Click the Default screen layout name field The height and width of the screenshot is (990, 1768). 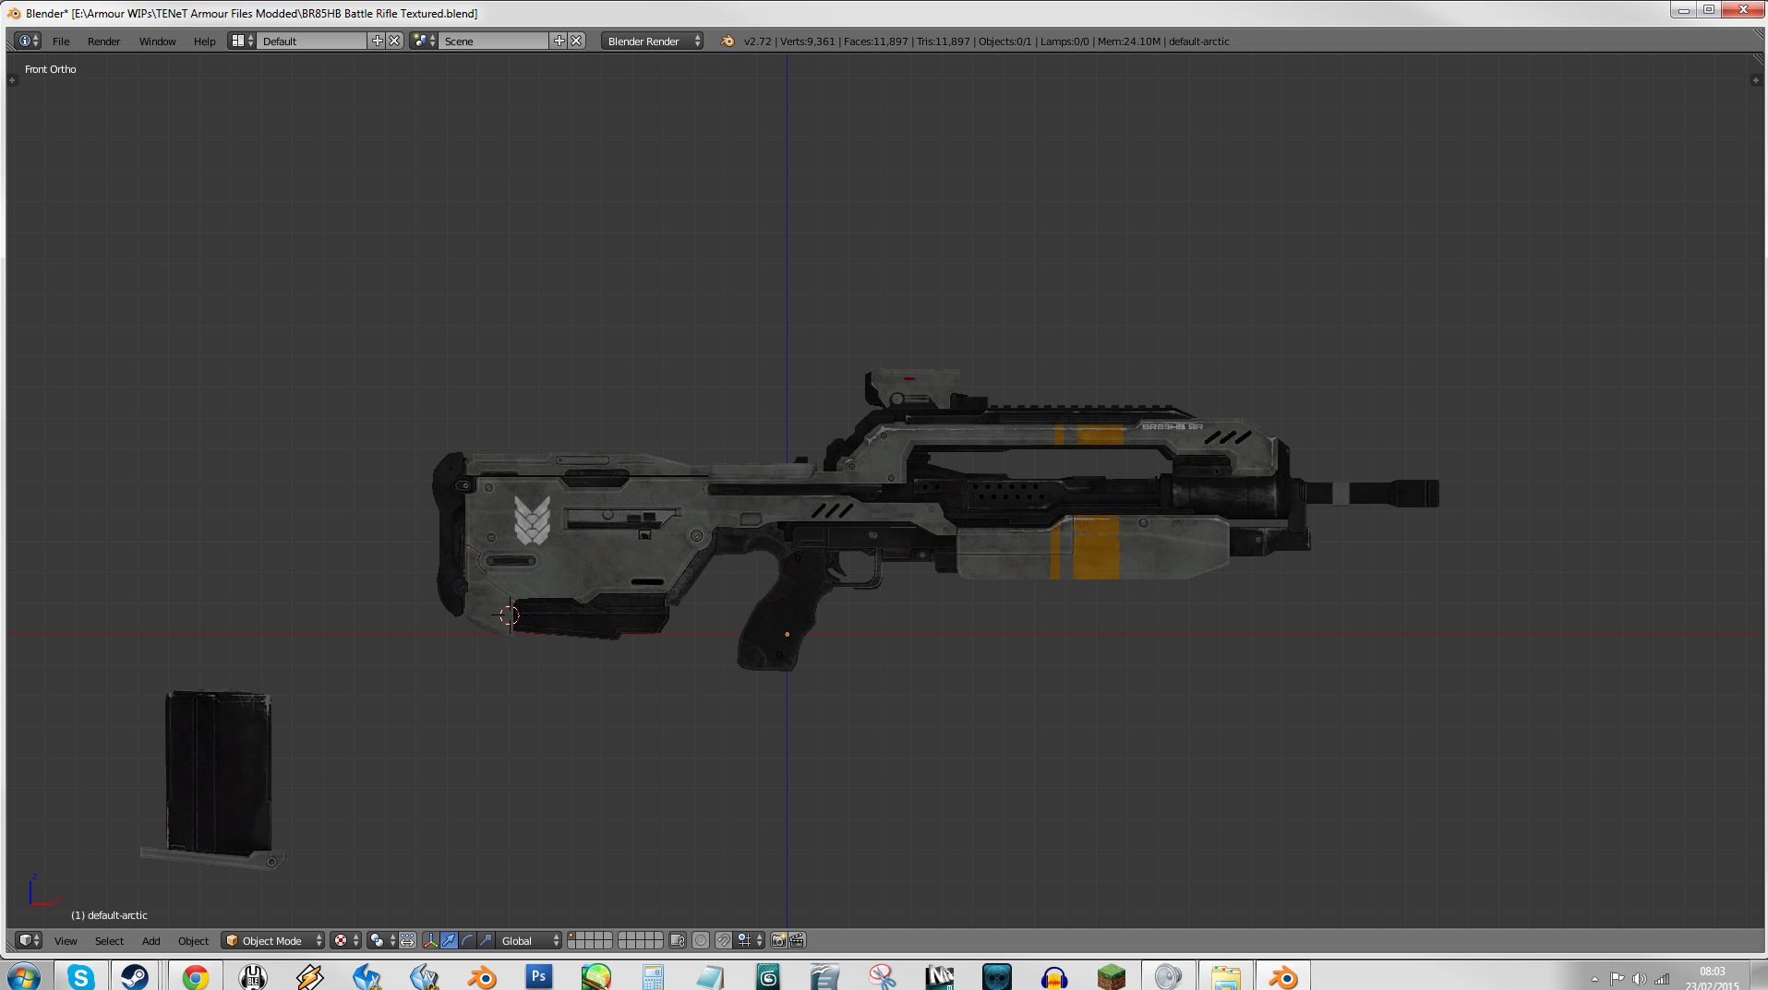(x=312, y=42)
